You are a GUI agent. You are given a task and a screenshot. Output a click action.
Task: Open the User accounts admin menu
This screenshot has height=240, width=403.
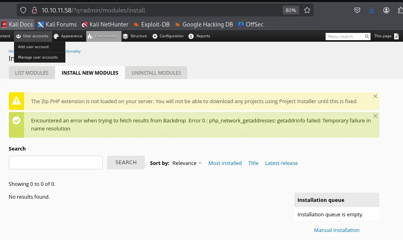(32, 36)
